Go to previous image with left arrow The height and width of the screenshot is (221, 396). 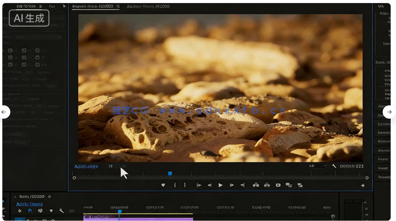(4, 112)
